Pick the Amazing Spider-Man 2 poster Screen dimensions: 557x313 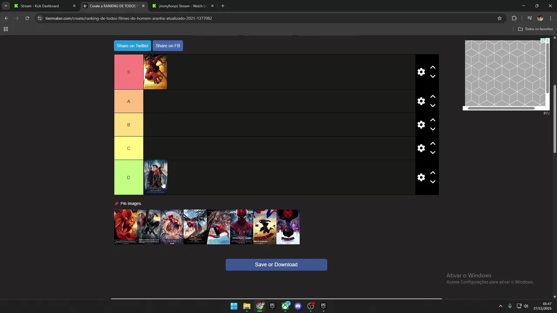(x=218, y=227)
